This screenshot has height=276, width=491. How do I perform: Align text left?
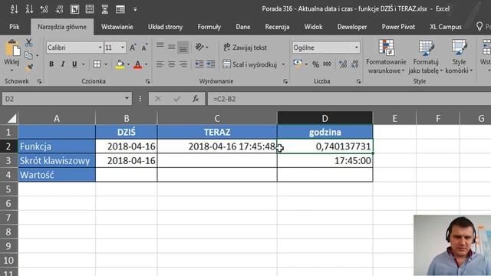click(x=160, y=64)
